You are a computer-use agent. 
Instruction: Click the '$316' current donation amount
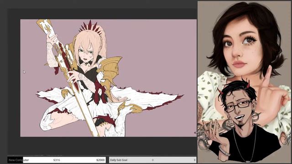pyautogui.click(x=57, y=160)
